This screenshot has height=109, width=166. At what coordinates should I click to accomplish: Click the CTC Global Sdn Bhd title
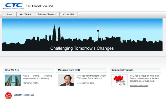point(39,6)
